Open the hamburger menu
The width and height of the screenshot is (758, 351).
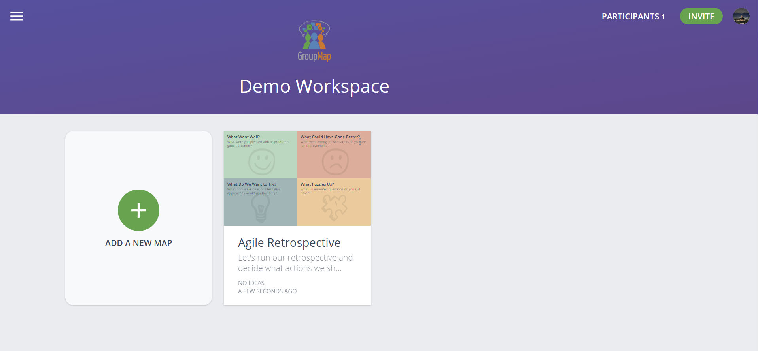click(17, 16)
